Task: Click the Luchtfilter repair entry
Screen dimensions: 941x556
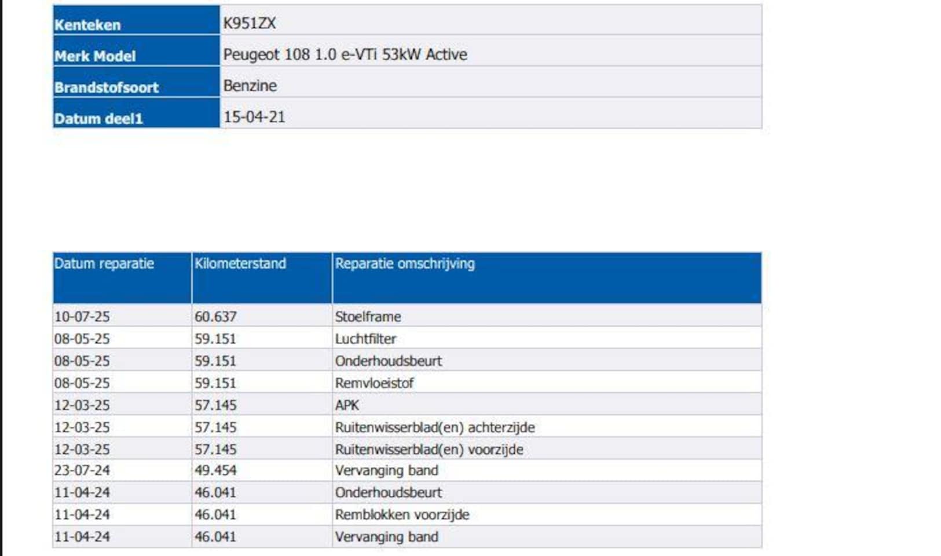Action: (x=365, y=339)
